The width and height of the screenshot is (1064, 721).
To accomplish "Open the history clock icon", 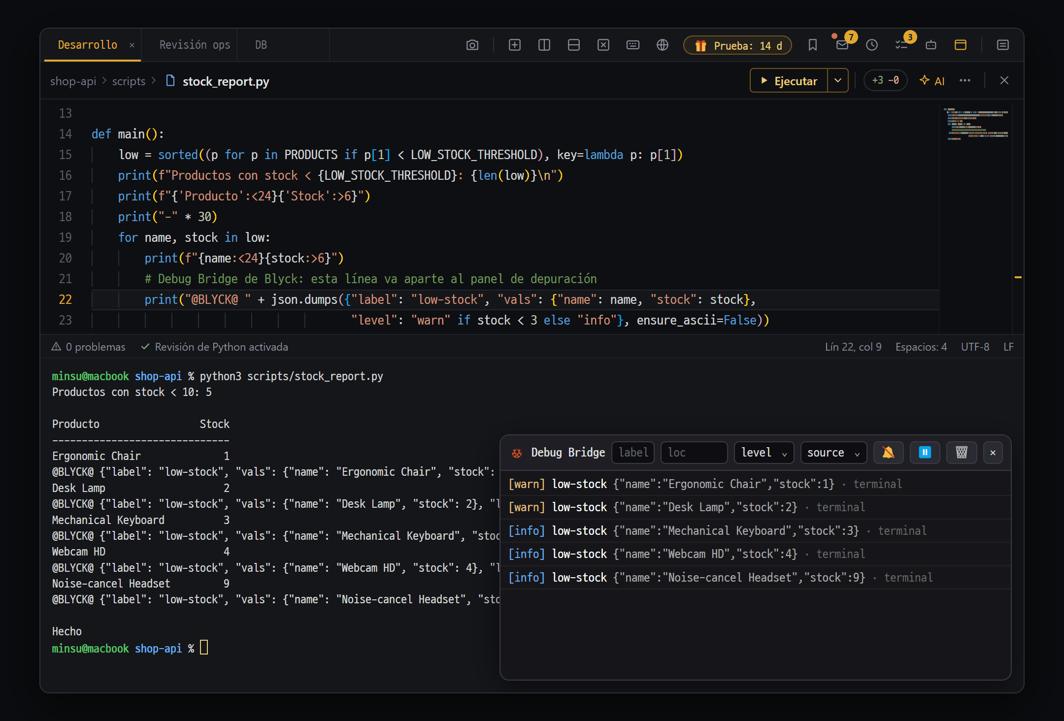I will point(872,45).
